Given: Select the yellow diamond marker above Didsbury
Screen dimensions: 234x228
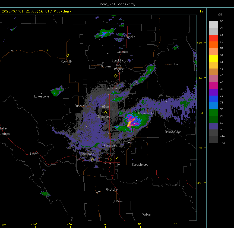Looking at the screenshot, I should 105,113.
